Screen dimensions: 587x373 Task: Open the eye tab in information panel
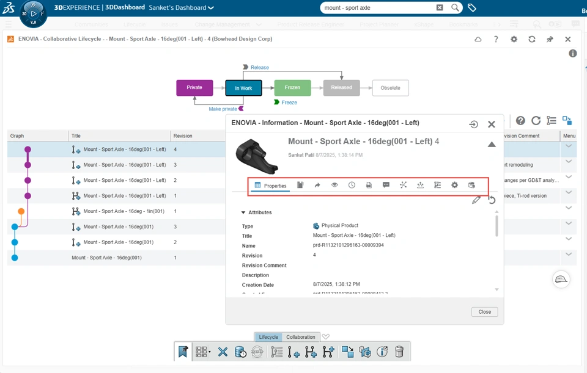point(334,185)
